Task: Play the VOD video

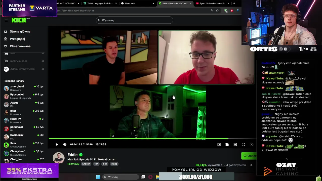Action: (x=57, y=144)
